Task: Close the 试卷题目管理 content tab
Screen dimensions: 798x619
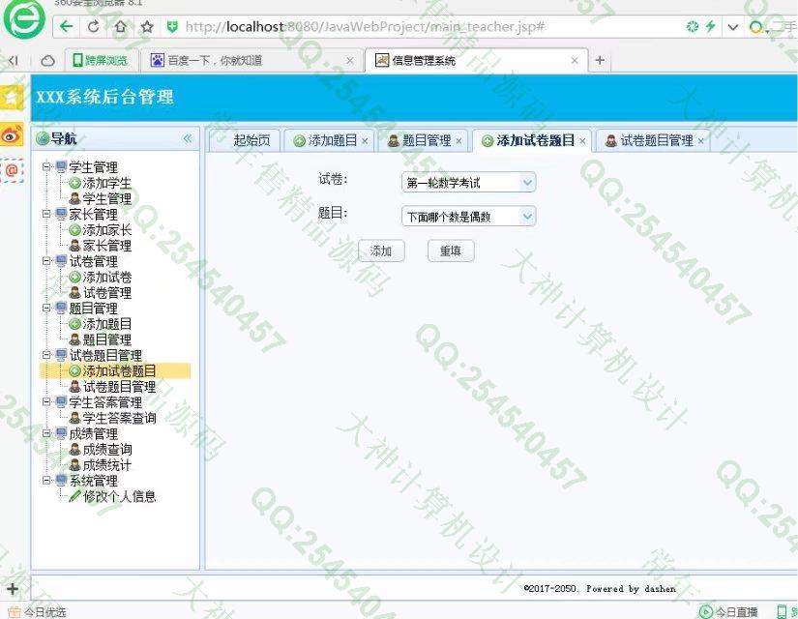Action: coord(701,141)
